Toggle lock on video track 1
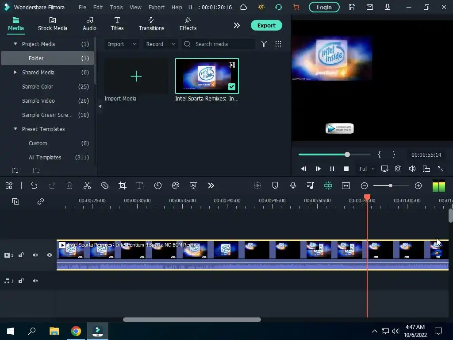 point(21,255)
